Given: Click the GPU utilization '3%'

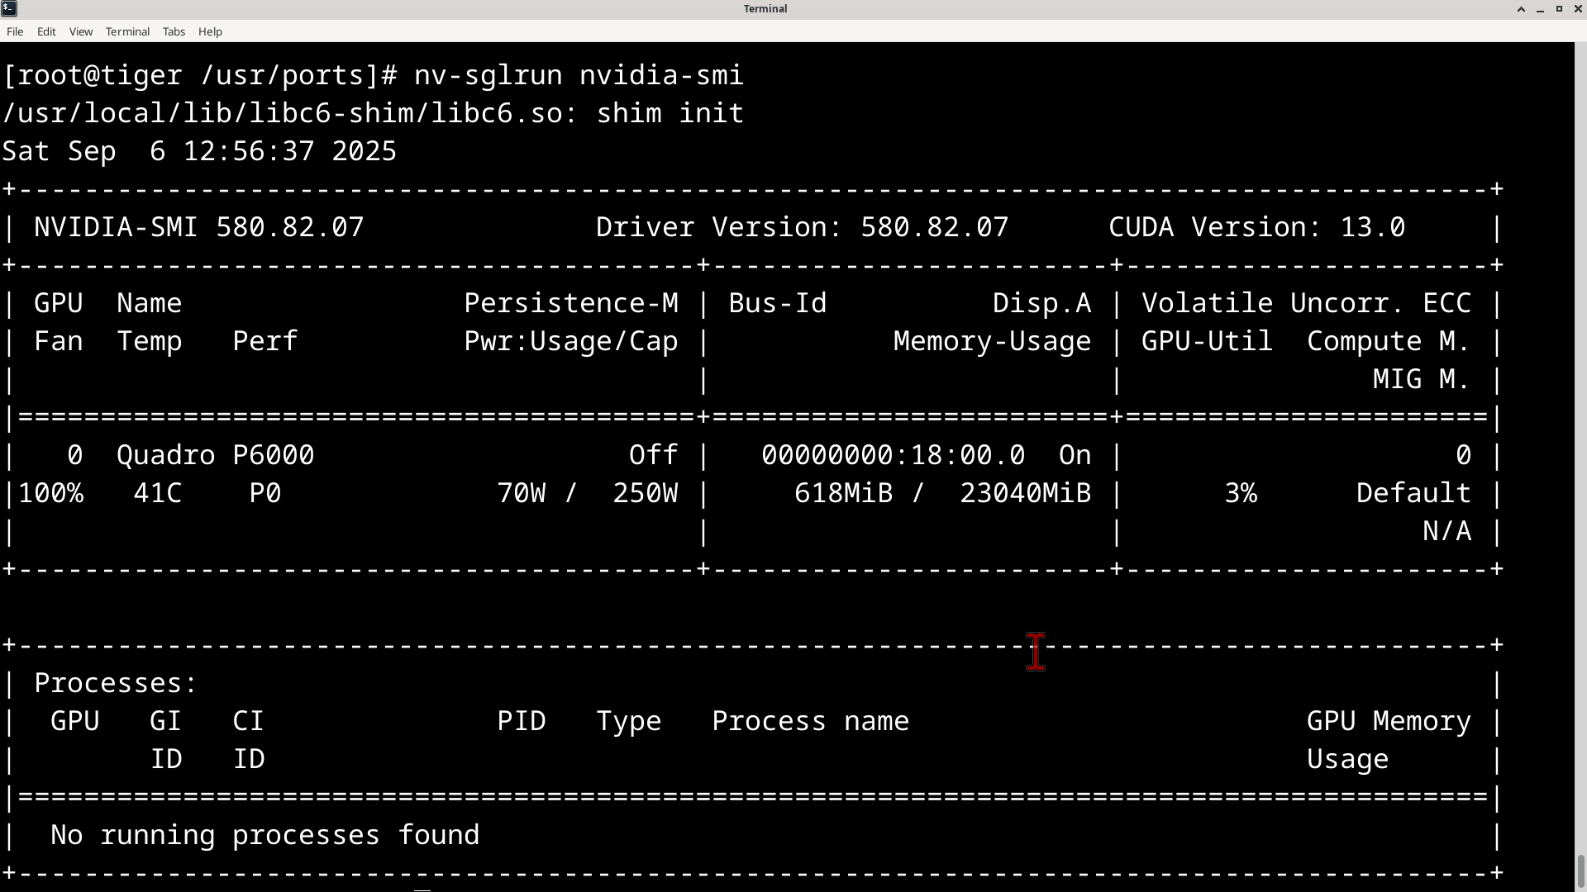Looking at the screenshot, I should [1241, 493].
